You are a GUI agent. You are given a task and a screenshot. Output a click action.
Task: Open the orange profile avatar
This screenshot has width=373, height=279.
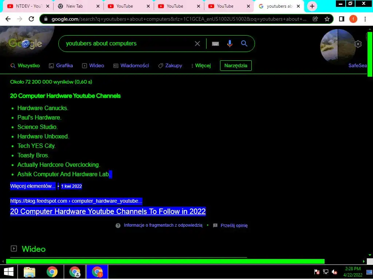[x=353, y=19]
